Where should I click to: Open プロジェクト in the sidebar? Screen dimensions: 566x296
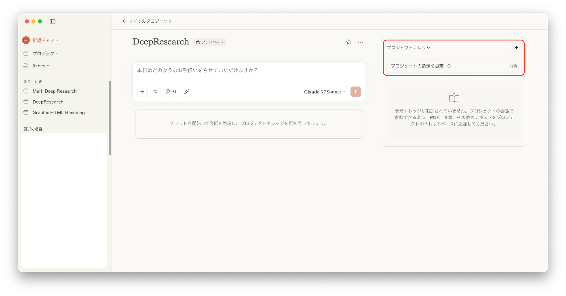pyautogui.click(x=41, y=54)
